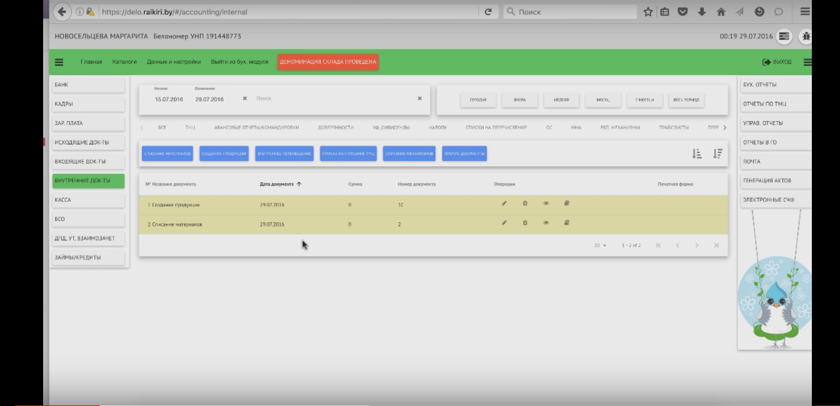Click Создание продукции blue button
The height and width of the screenshot is (406, 840).
pos(224,154)
